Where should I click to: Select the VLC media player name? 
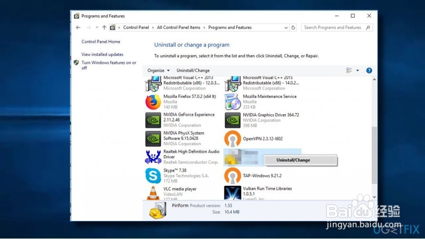(180, 189)
